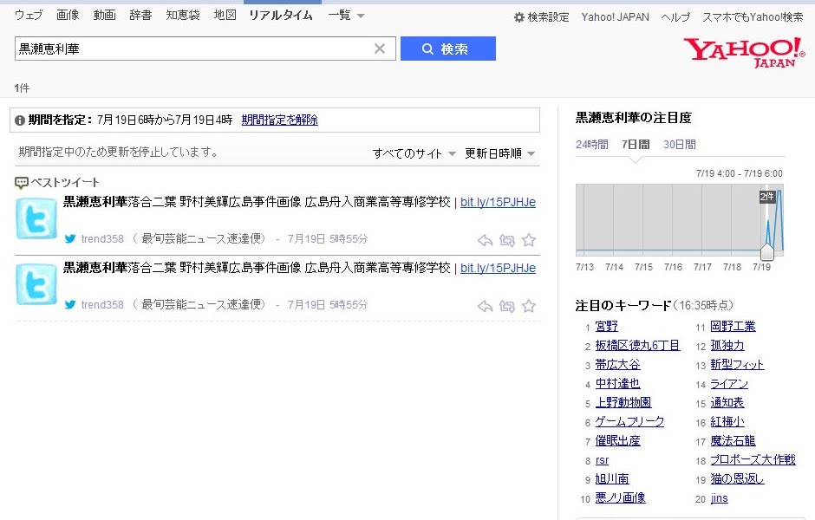Switch to the 地図 search tab

(x=225, y=15)
